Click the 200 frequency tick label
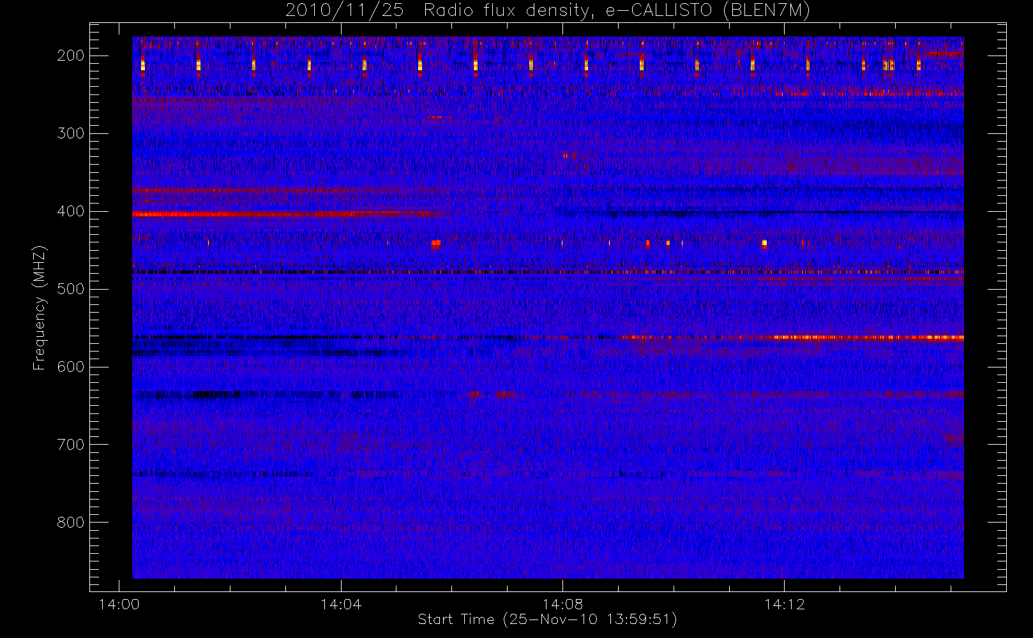The image size is (1033, 638). pyautogui.click(x=70, y=56)
